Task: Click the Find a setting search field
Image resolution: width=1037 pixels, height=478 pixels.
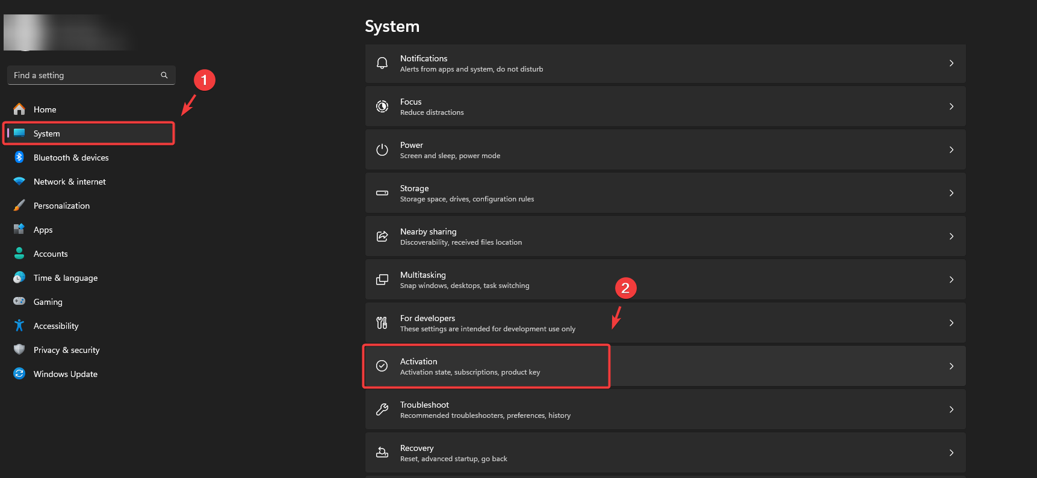Action: click(x=84, y=75)
